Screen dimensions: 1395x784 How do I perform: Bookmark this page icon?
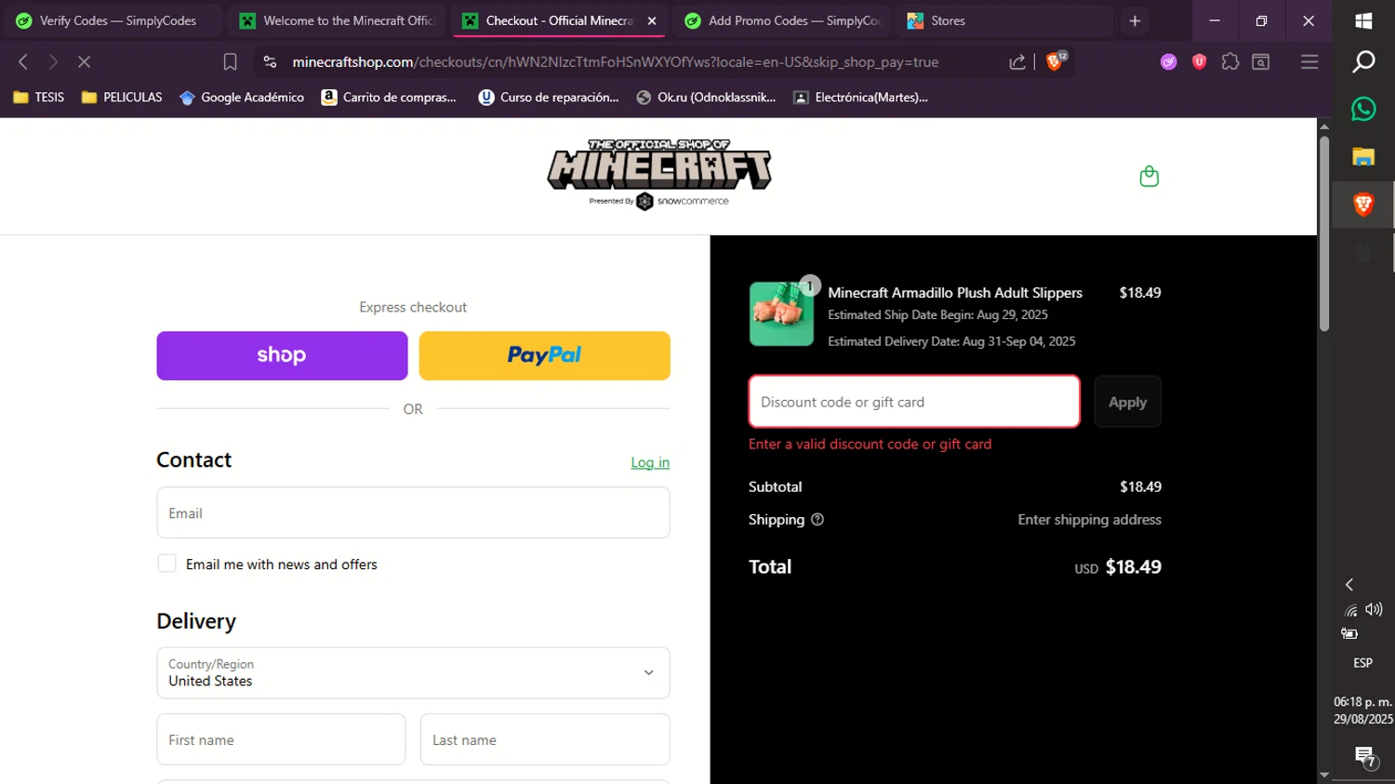click(x=230, y=61)
